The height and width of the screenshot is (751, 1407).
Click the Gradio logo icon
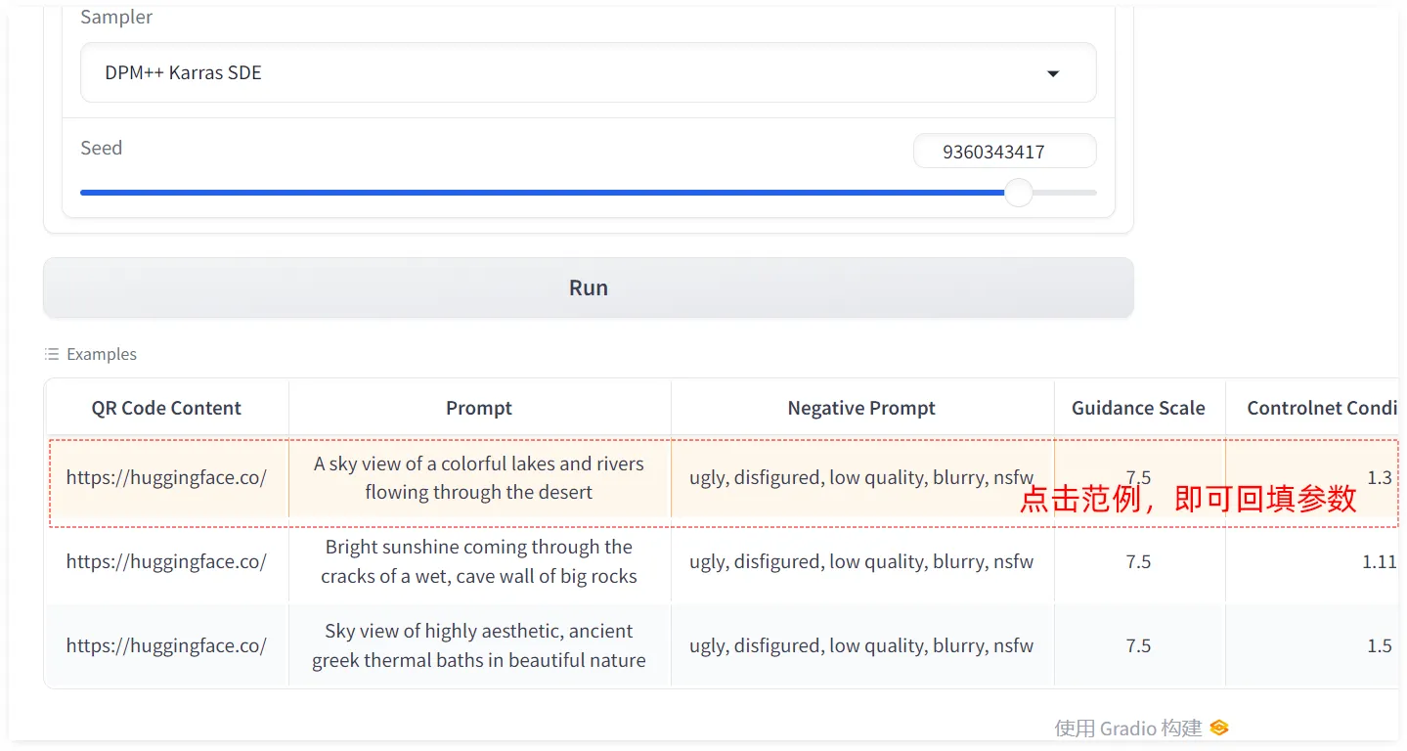coord(1218,728)
